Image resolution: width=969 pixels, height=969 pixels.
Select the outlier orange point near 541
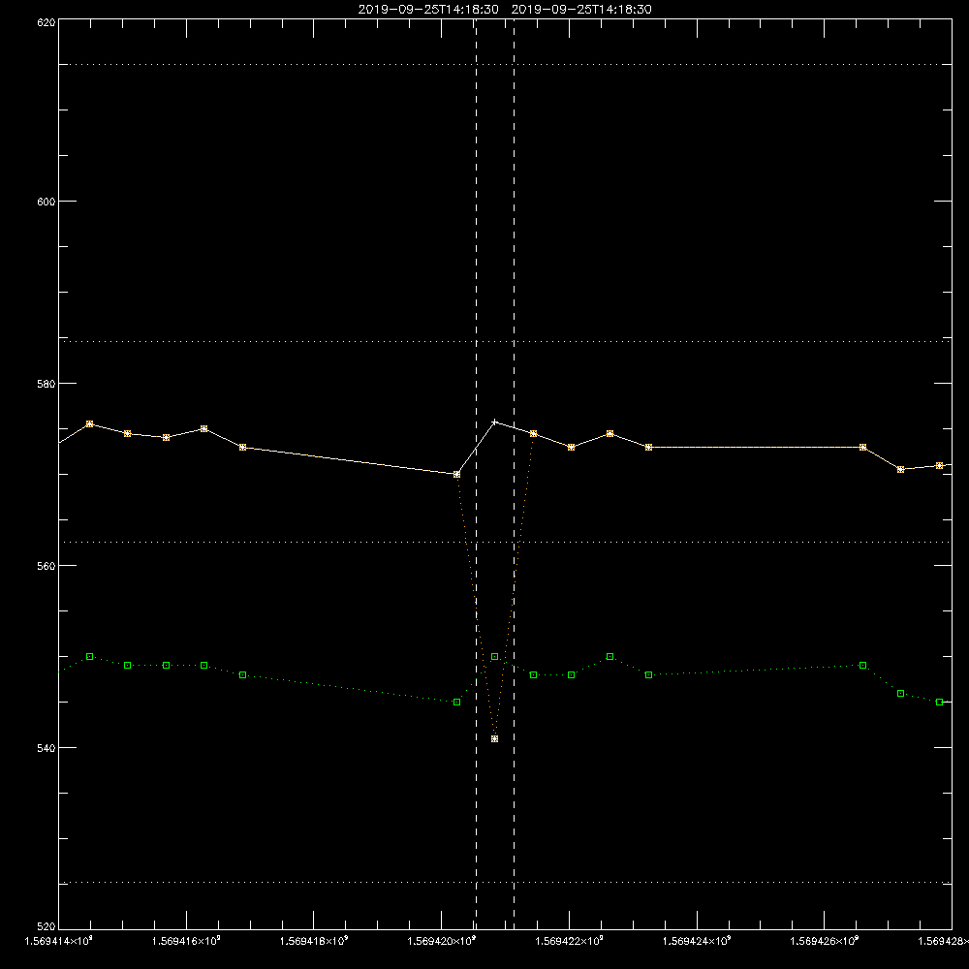coord(494,739)
